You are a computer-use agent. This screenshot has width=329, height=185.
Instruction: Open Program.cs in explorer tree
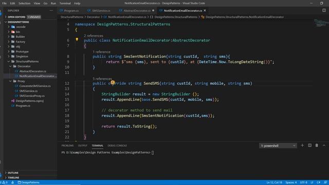coord(23,106)
